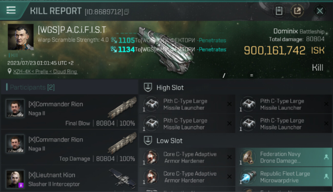Open the Cloud Ring region link
Image resolution: width=333 pixels, height=192 pixels.
(x=65, y=71)
